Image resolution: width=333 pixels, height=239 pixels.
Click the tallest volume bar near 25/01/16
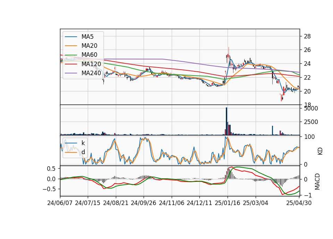pos(227,121)
